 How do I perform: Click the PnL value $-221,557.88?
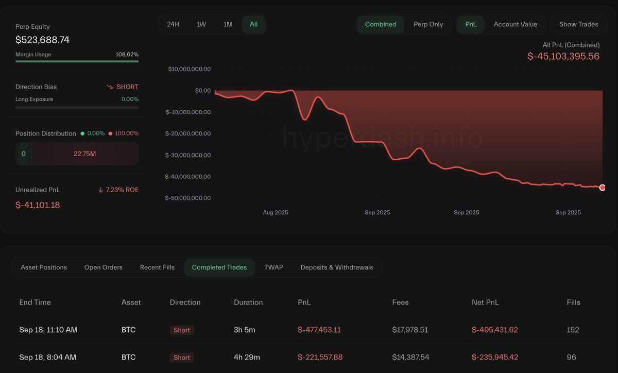pos(320,357)
